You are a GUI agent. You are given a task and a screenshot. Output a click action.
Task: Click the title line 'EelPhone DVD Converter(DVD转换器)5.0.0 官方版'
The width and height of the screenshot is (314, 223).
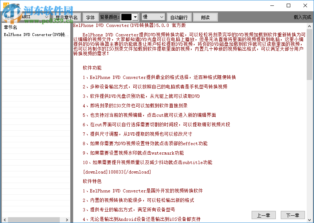129,25
